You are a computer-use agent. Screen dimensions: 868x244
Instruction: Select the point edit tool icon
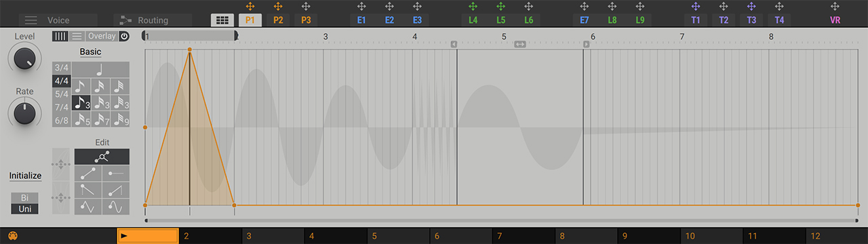click(x=102, y=157)
